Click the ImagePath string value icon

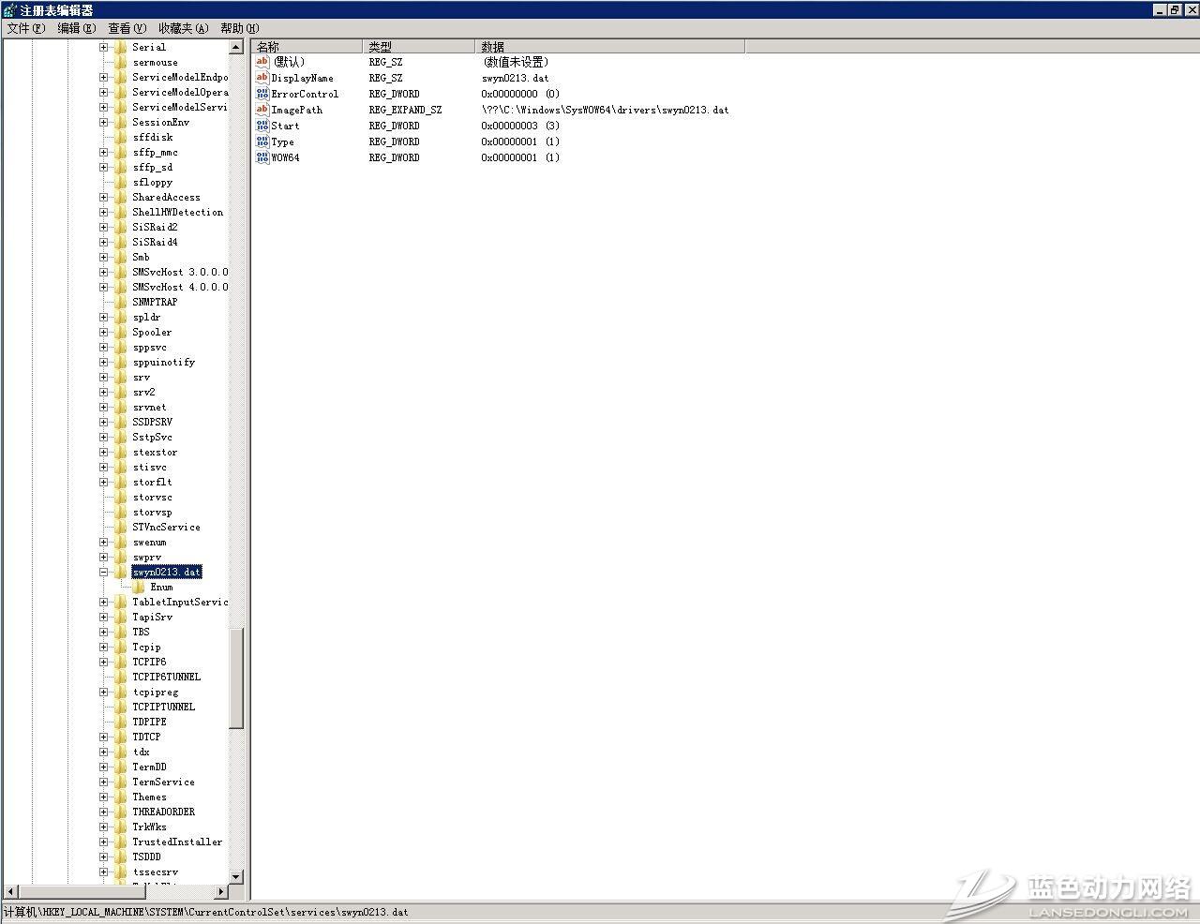(262, 110)
